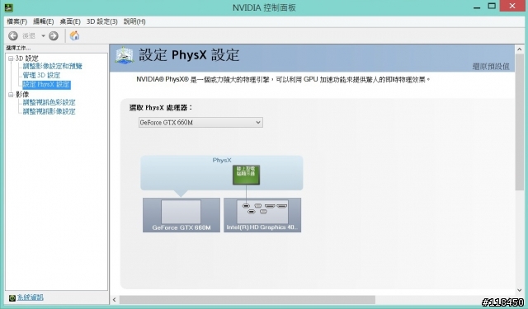This screenshot has width=528, height=309.
Task: Click the horizontal scrollbar thumb
Action: (x=247, y=300)
